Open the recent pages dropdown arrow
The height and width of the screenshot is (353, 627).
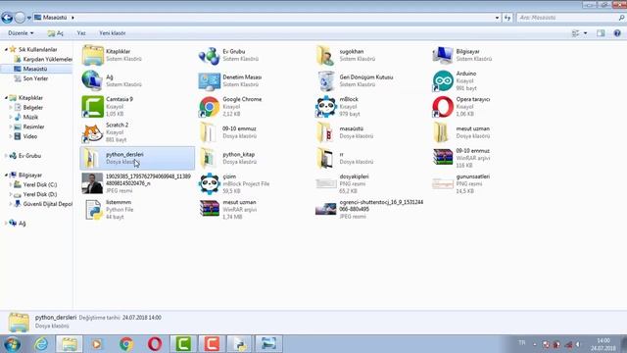click(28, 18)
